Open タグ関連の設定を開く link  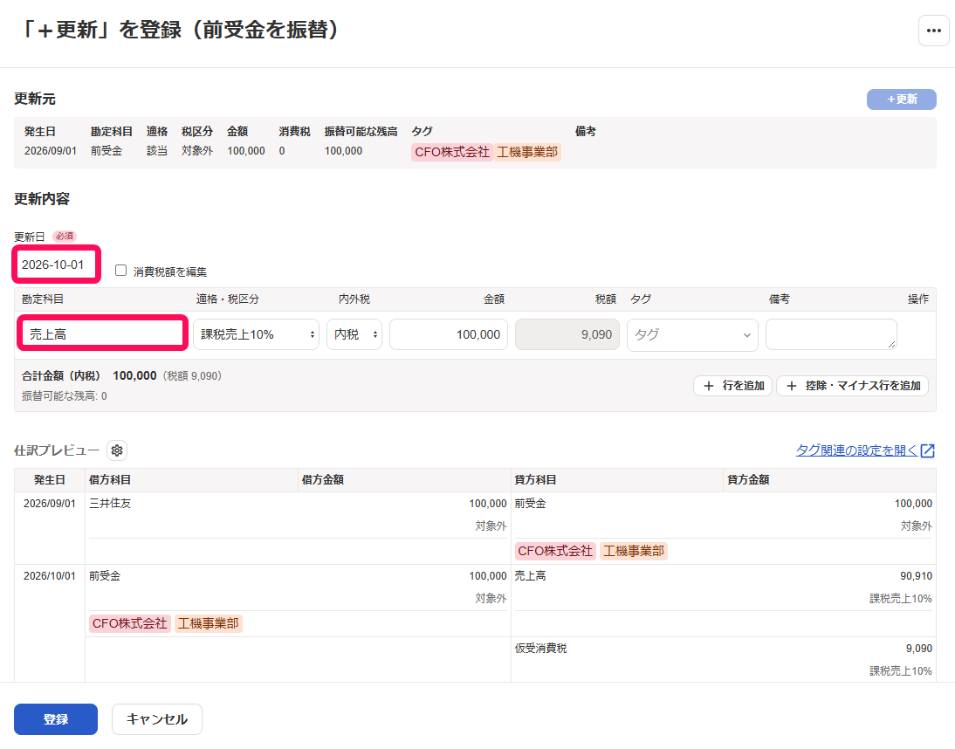coord(856,450)
